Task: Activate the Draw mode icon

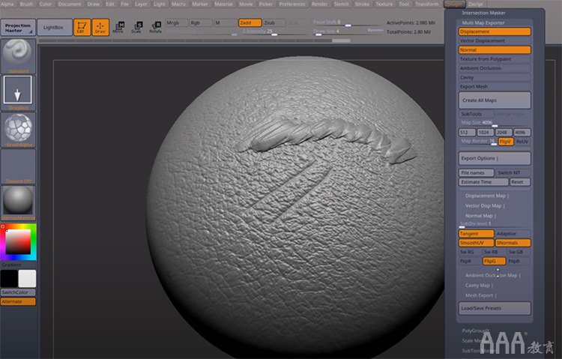Action: (x=100, y=27)
